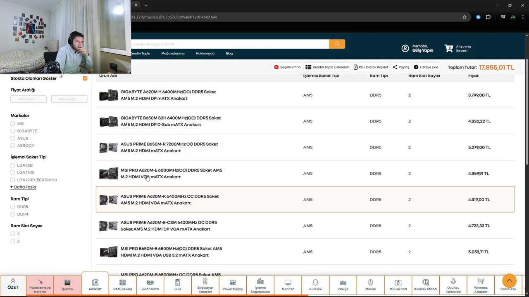529x297 pixels.
Task: Open the Bilgisayar Kasaları category
Action: click(205, 285)
